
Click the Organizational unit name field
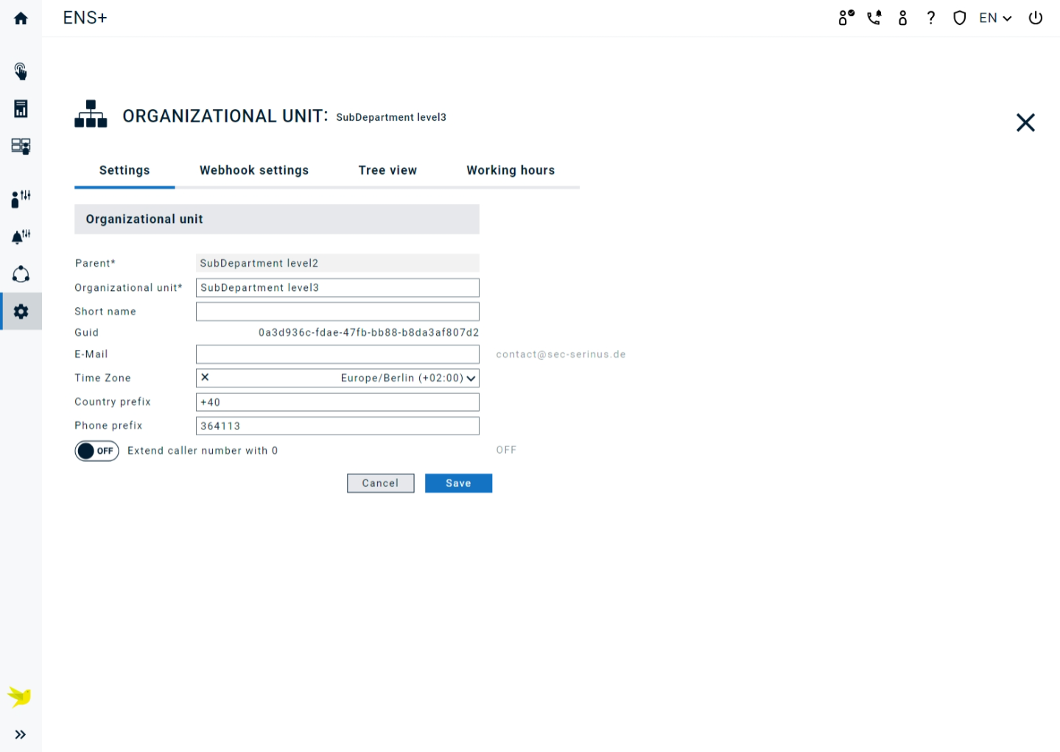337,287
